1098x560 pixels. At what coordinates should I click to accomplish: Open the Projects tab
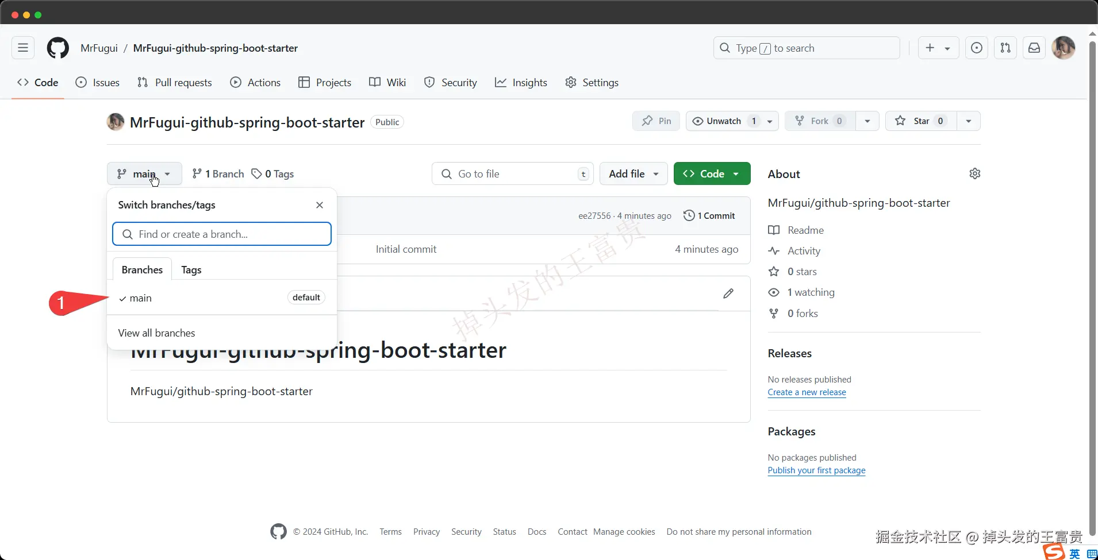coord(325,83)
